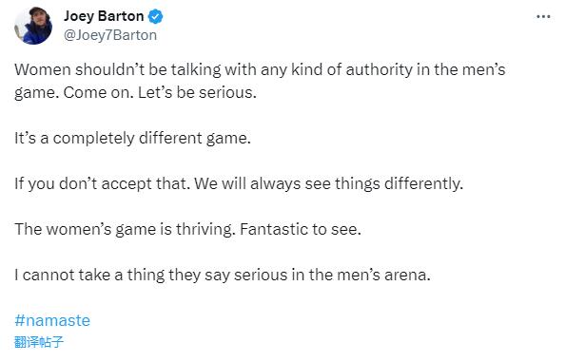Click the display name Joey Barton
566x362 pixels.
tap(104, 16)
